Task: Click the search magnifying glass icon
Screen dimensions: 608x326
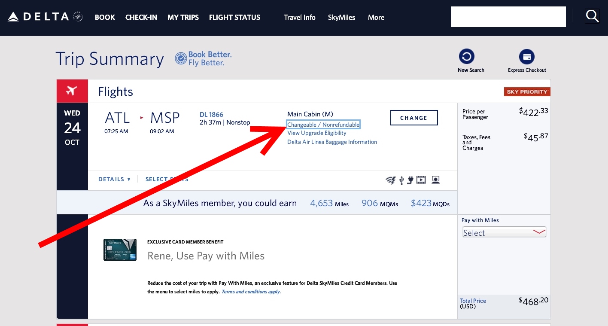Action: click(592, 16)
